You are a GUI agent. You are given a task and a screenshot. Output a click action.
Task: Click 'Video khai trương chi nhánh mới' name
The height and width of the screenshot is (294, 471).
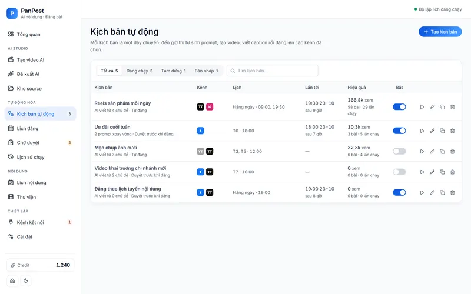tap(130, 168)
